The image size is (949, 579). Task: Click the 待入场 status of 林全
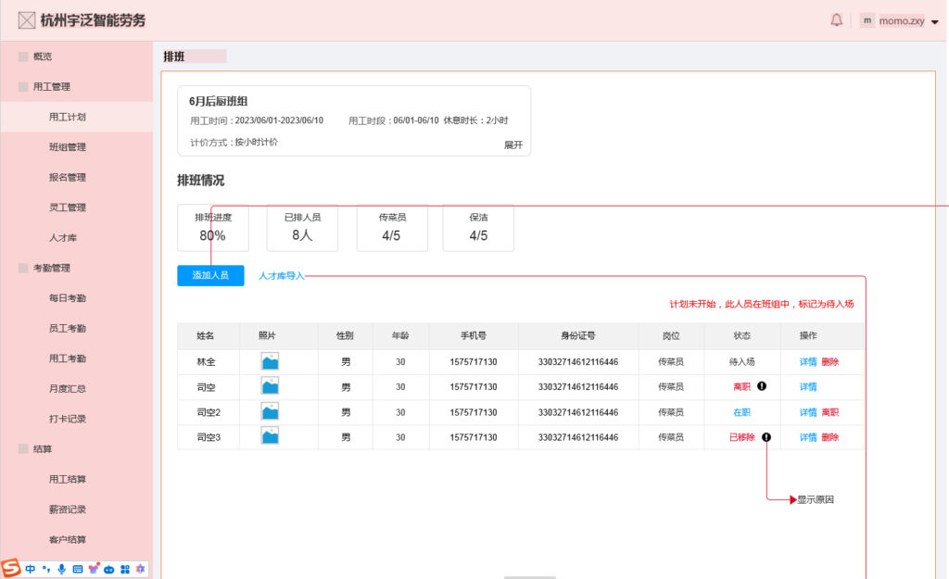click(741, 362)
